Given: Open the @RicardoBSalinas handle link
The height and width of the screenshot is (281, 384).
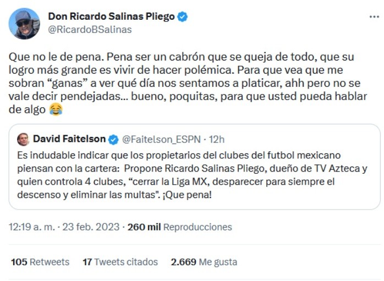Looking at the screenshot, I should (90, 30).
